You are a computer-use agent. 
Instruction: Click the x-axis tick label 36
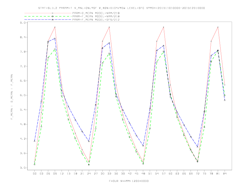point(116,174)
